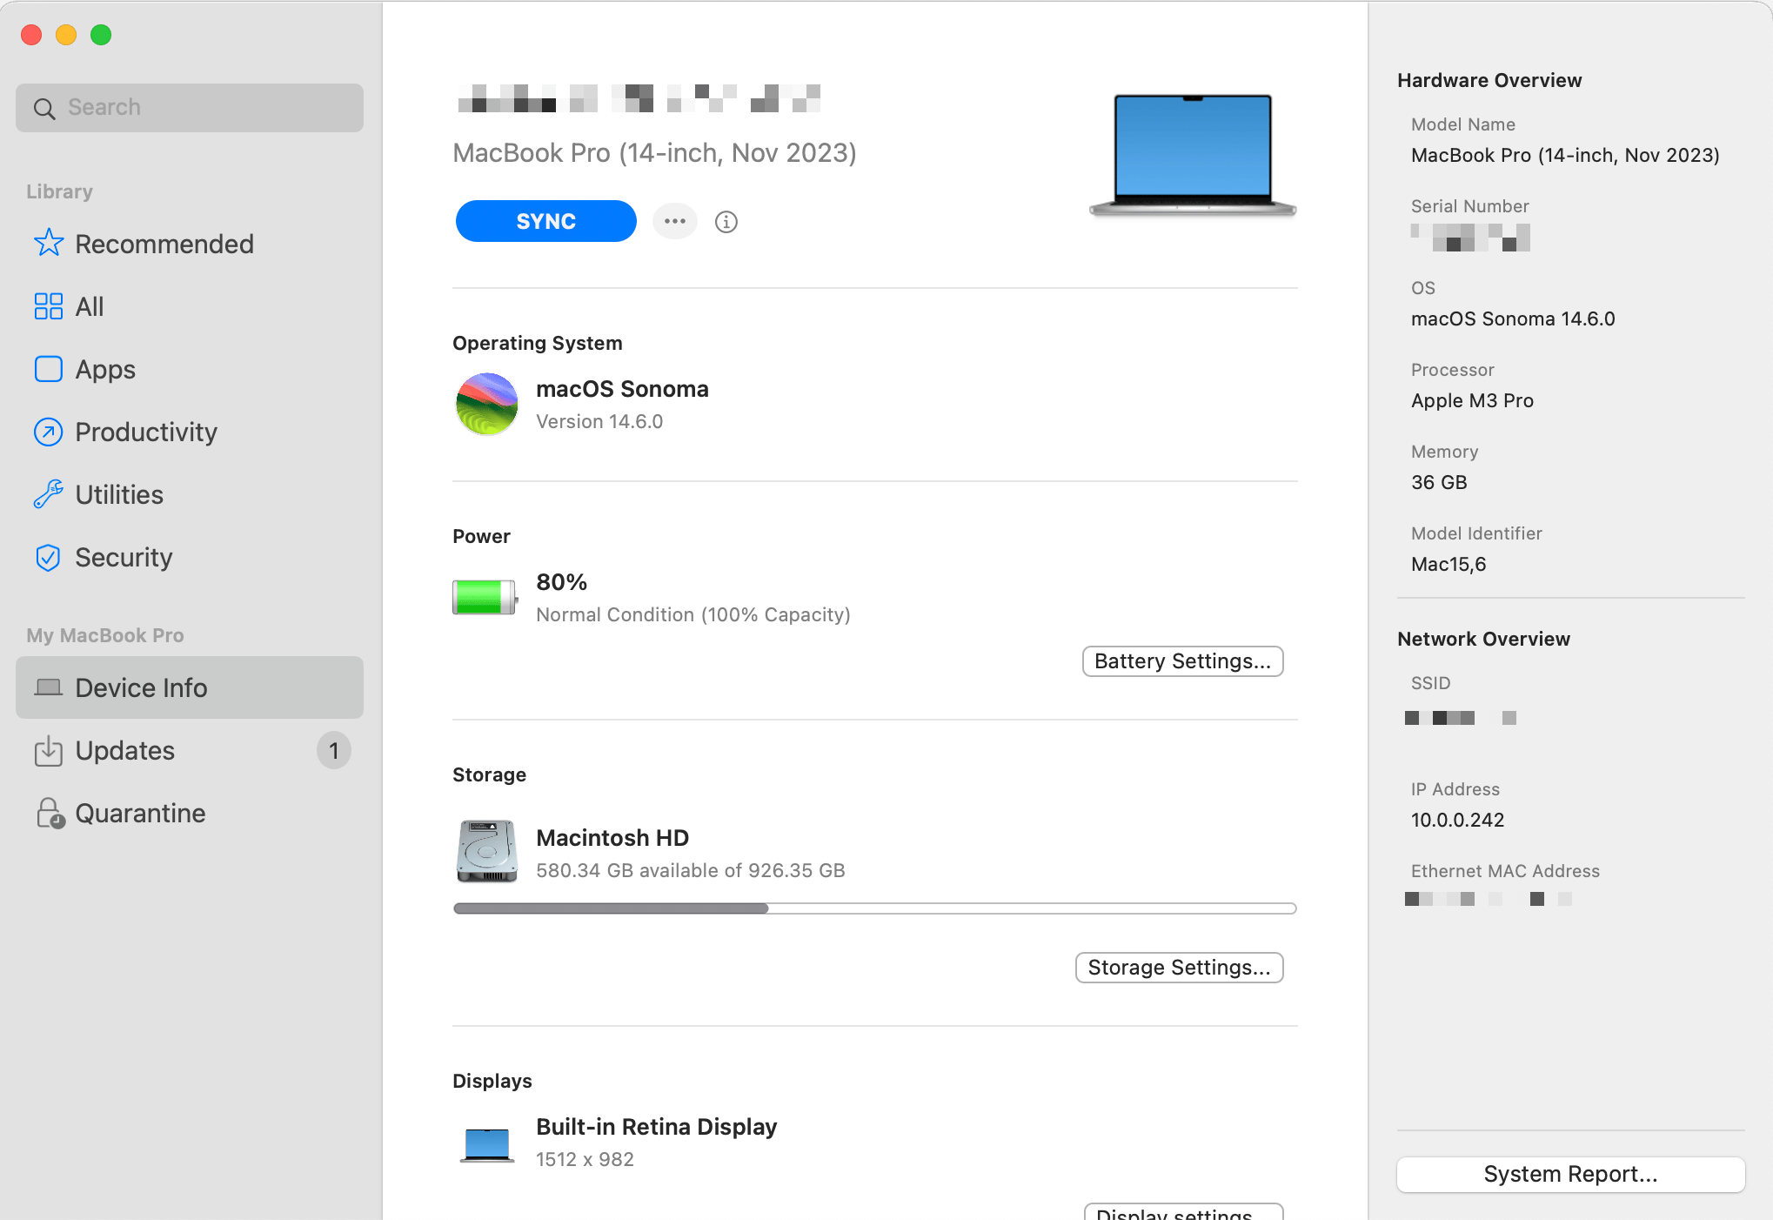
Task: Click the 36 GB memory value
Action: tap(1439, 482)
